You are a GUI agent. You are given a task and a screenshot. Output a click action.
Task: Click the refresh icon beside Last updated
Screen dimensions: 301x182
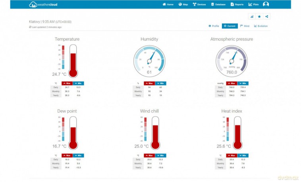tap(30, 27)
